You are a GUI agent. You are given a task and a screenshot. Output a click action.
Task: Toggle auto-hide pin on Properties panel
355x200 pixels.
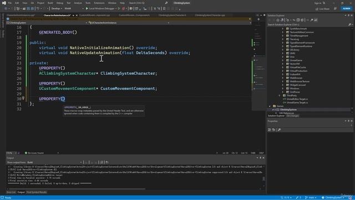[349, 121]
